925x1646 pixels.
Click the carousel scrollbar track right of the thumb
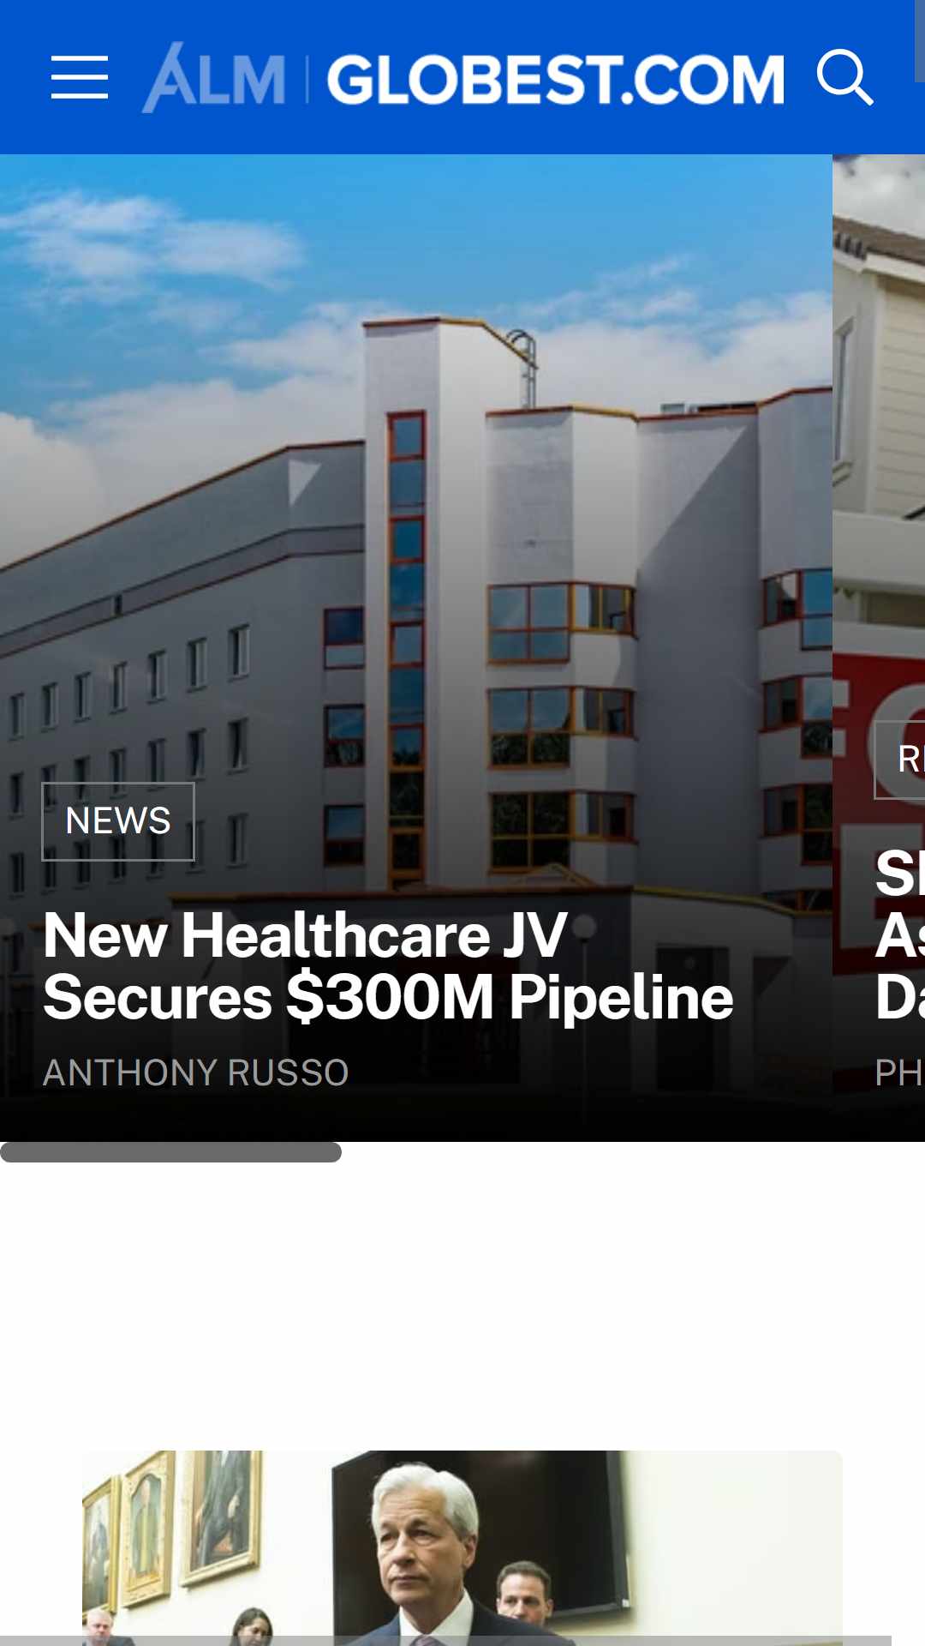point(633,1152)
